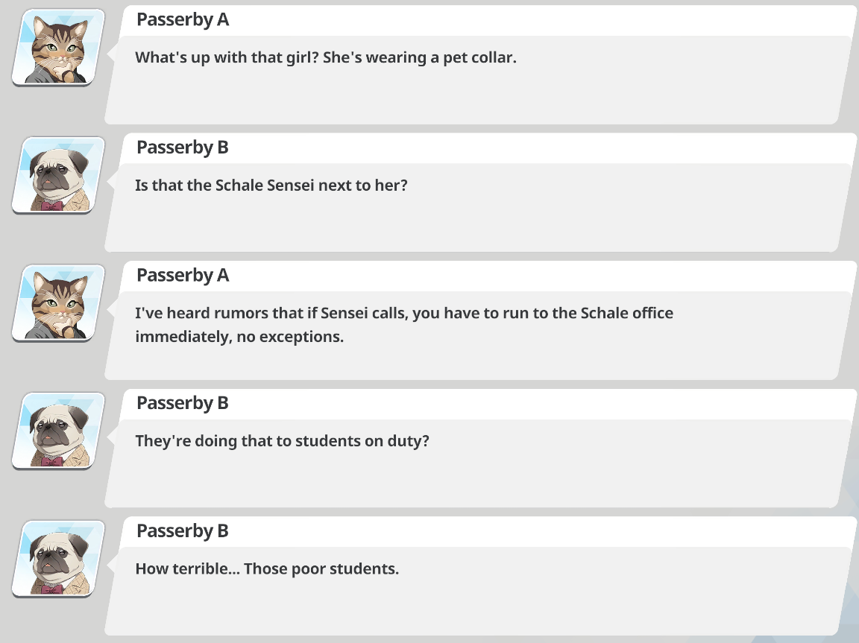
Task: Select the cat avatar next to rumors message
Action: click(59, 303)
